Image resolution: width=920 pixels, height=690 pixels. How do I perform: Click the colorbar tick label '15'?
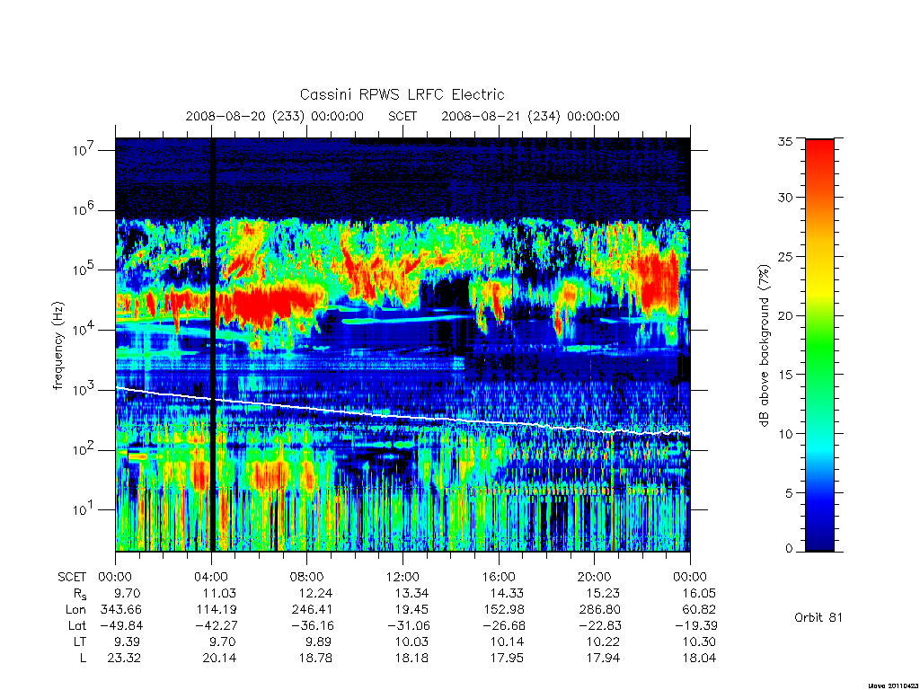[x=785, y=375]
